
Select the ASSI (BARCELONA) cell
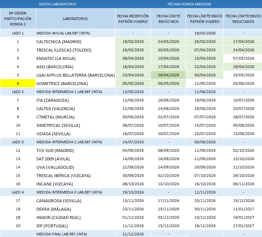coord(75,67)
